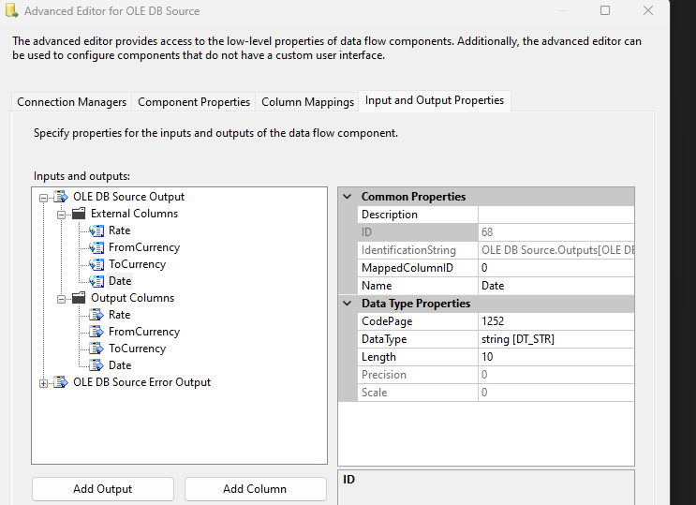
Task: Click the OLE DB Source Error Output icon
Action: (61, 382)
